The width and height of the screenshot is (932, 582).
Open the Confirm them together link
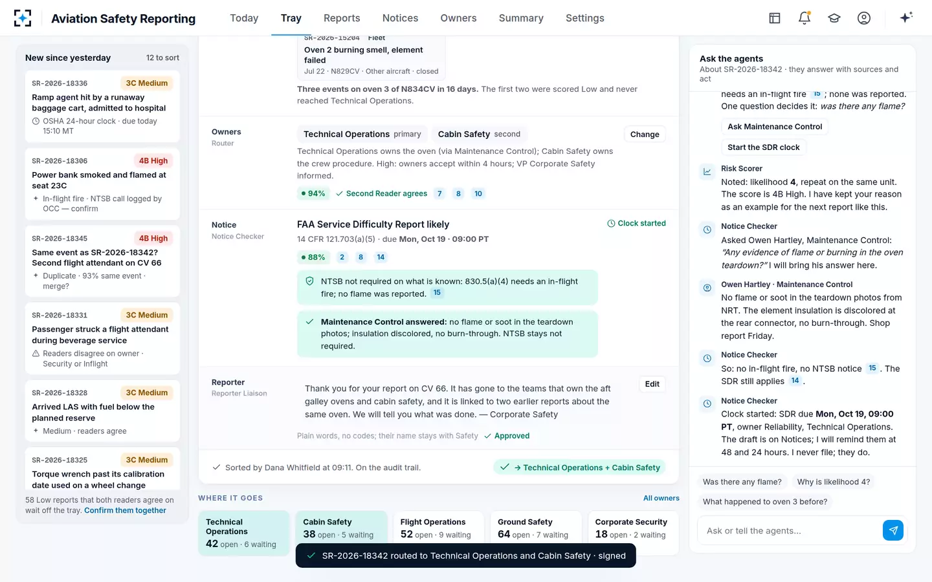125,510
